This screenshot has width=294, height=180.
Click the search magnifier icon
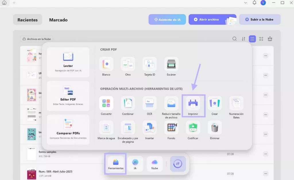(x=234, y=39)
